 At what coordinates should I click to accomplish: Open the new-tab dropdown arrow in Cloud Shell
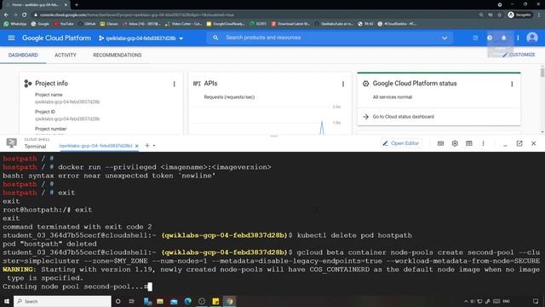[154, 146]
